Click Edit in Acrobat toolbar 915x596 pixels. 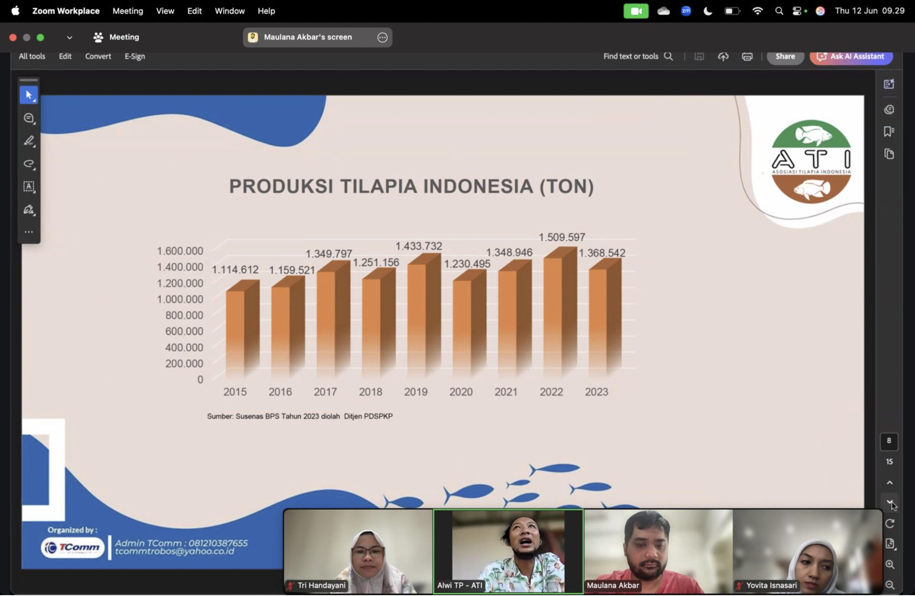pyautogui.click(x=65, y=56)
